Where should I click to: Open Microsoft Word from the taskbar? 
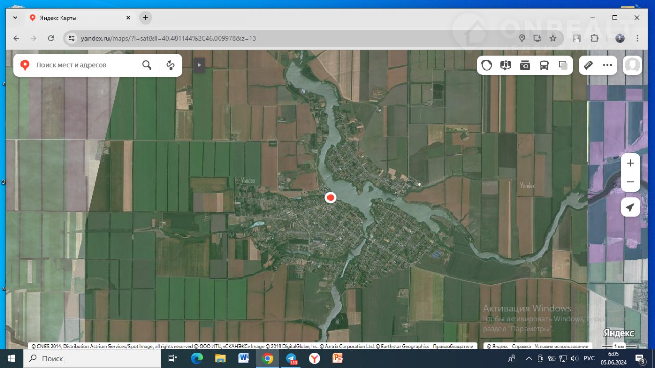point(243,358)
